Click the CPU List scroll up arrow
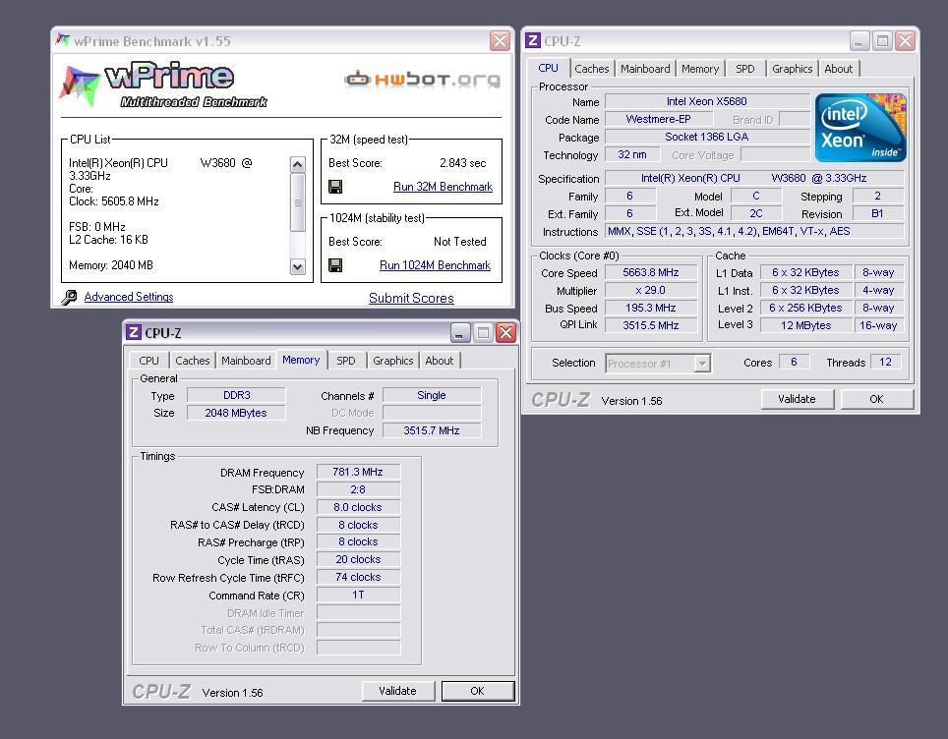 pos(297,164)
